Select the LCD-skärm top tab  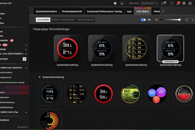[143, 11]
